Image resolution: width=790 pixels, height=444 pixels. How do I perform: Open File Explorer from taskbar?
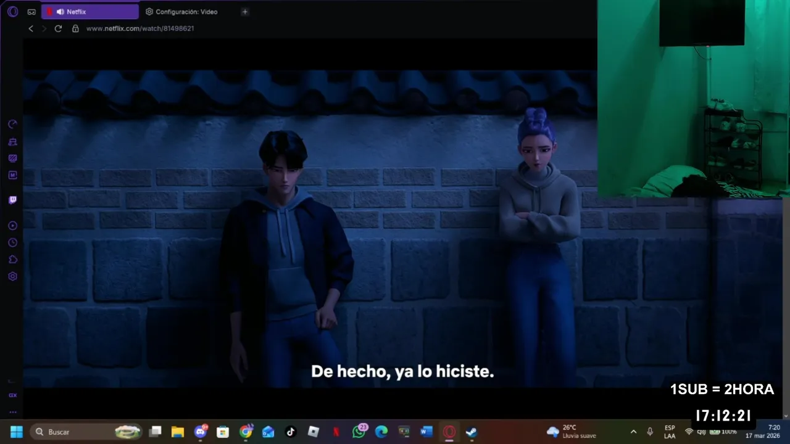tap(178, 432)
